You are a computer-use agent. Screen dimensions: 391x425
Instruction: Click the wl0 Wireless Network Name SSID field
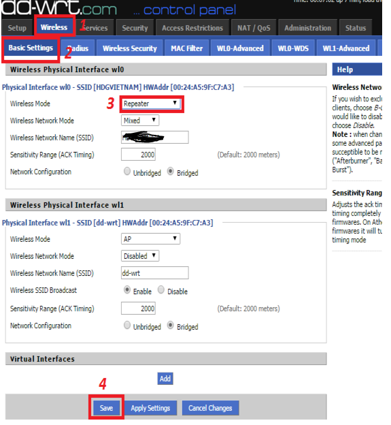coord(155,138)
